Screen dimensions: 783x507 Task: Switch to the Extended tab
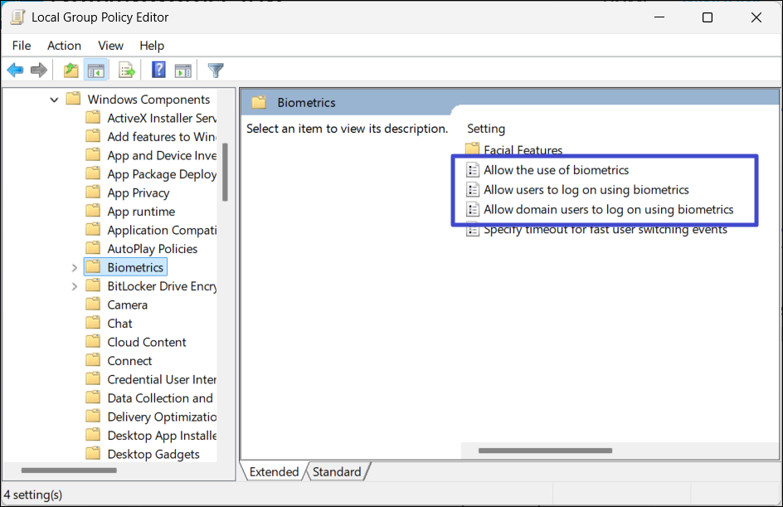tap(274, 472)
